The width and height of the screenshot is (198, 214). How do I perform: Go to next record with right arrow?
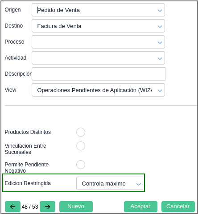(x=48, y=206)
